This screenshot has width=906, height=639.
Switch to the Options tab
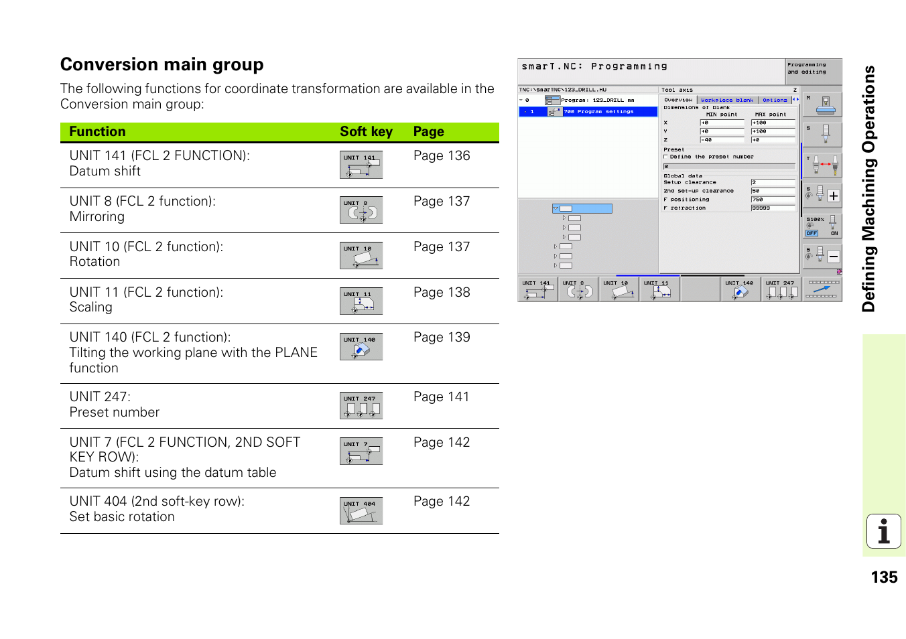coord(775,100)
